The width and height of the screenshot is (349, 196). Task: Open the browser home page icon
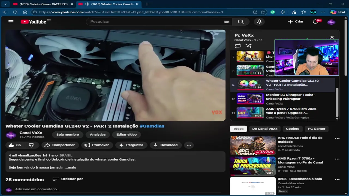25,12
